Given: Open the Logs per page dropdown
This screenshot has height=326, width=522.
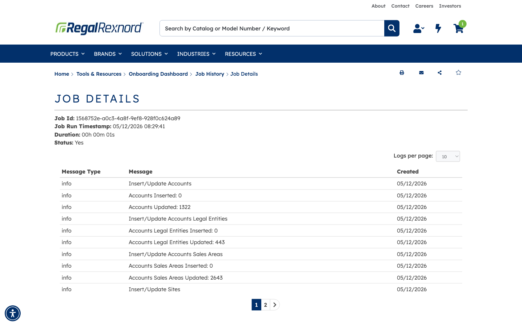Looking at the screenshot, I should click(x=448, y=156).
